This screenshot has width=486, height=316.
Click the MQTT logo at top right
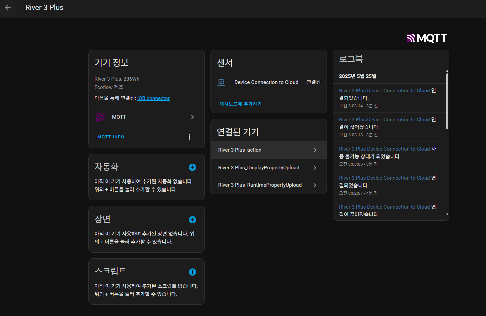[427, 38]
